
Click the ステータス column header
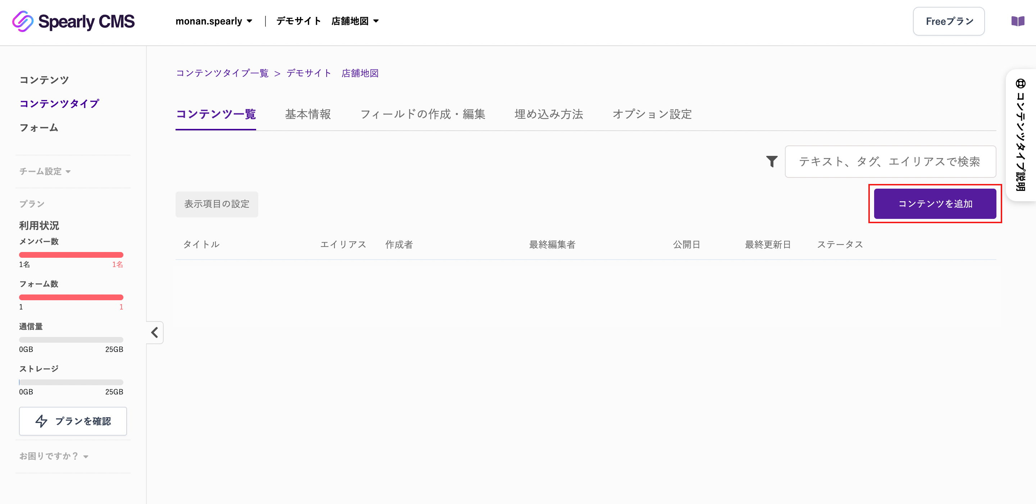click(840, 244)
